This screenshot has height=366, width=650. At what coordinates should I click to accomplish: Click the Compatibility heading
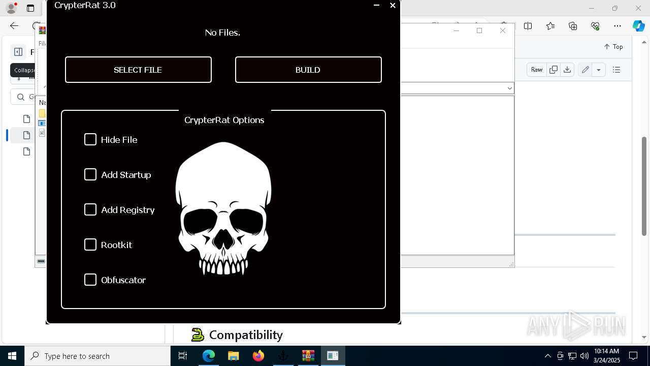[246, 335]
